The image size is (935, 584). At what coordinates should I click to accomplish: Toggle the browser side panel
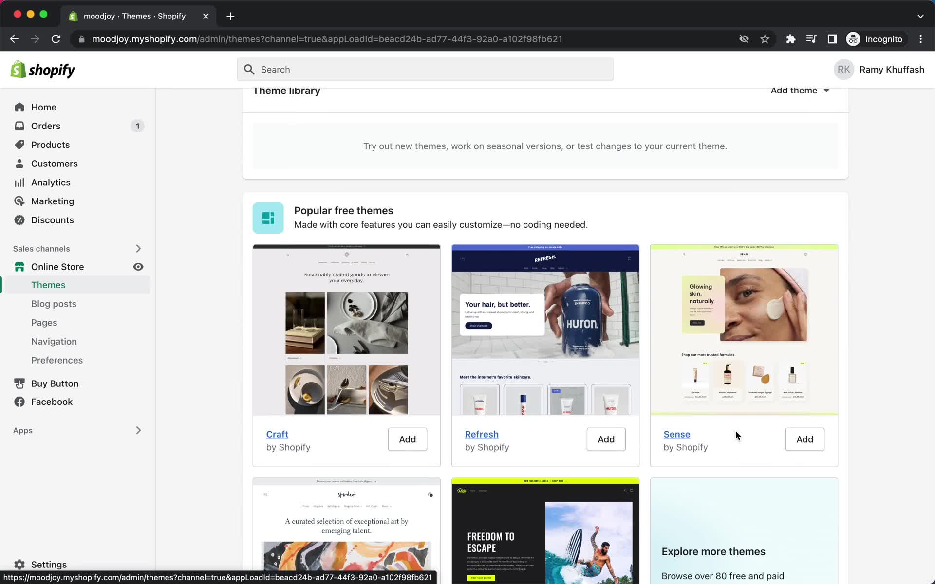coord(832,39)
